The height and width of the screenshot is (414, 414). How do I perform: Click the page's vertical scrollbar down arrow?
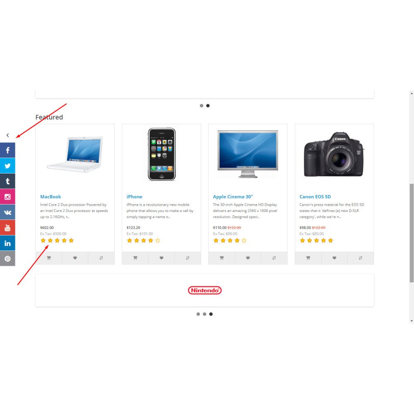point(412,321)
